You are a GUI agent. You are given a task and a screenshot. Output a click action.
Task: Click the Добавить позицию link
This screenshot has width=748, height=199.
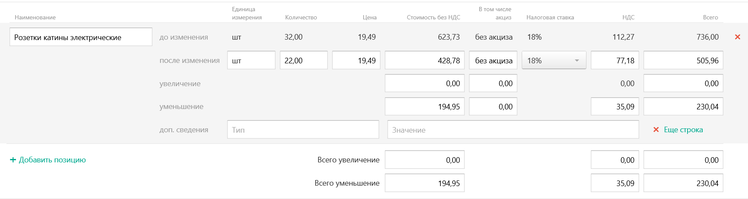[52, 160]
